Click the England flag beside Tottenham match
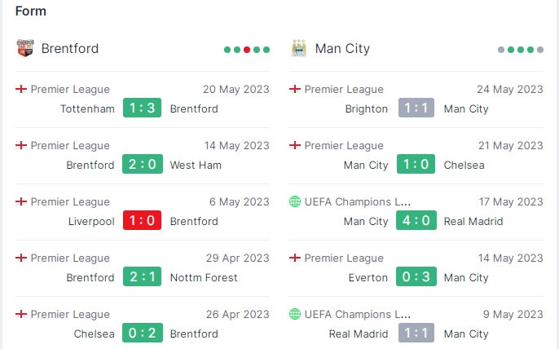The image size is (559, 349). (x=21, y=89)
